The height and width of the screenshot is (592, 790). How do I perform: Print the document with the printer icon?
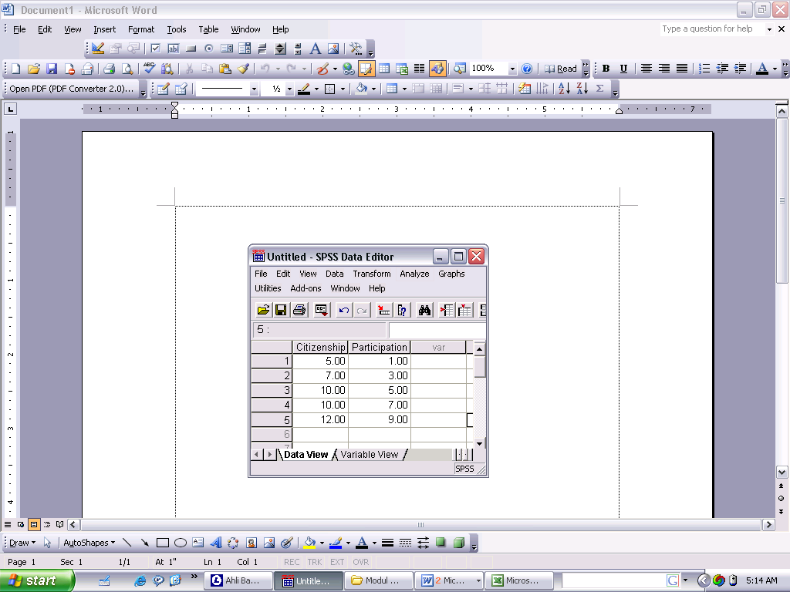tap(109, 69)
